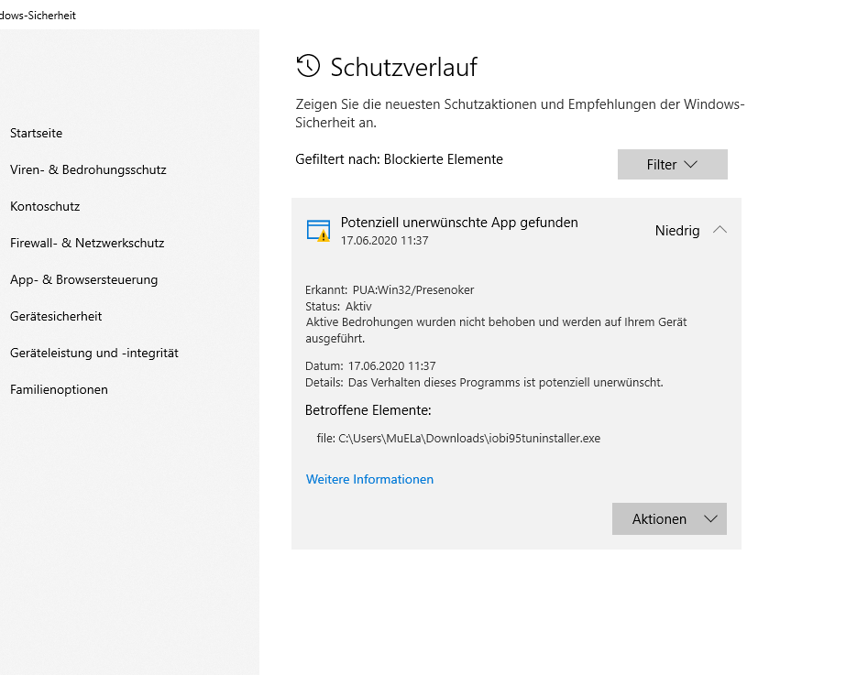Open the Filter dropdown
Image resolution: width=846 pixels, height=675 pixels.
672,165
